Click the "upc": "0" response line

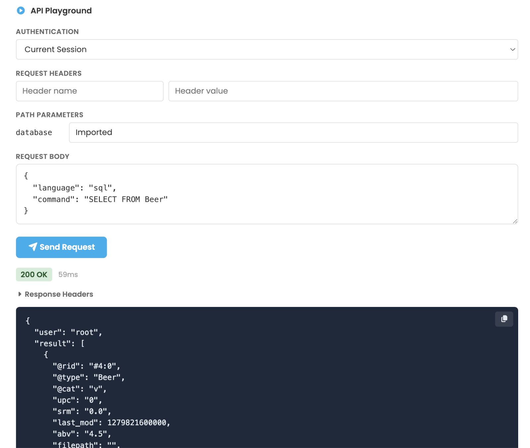coord(77,400)
